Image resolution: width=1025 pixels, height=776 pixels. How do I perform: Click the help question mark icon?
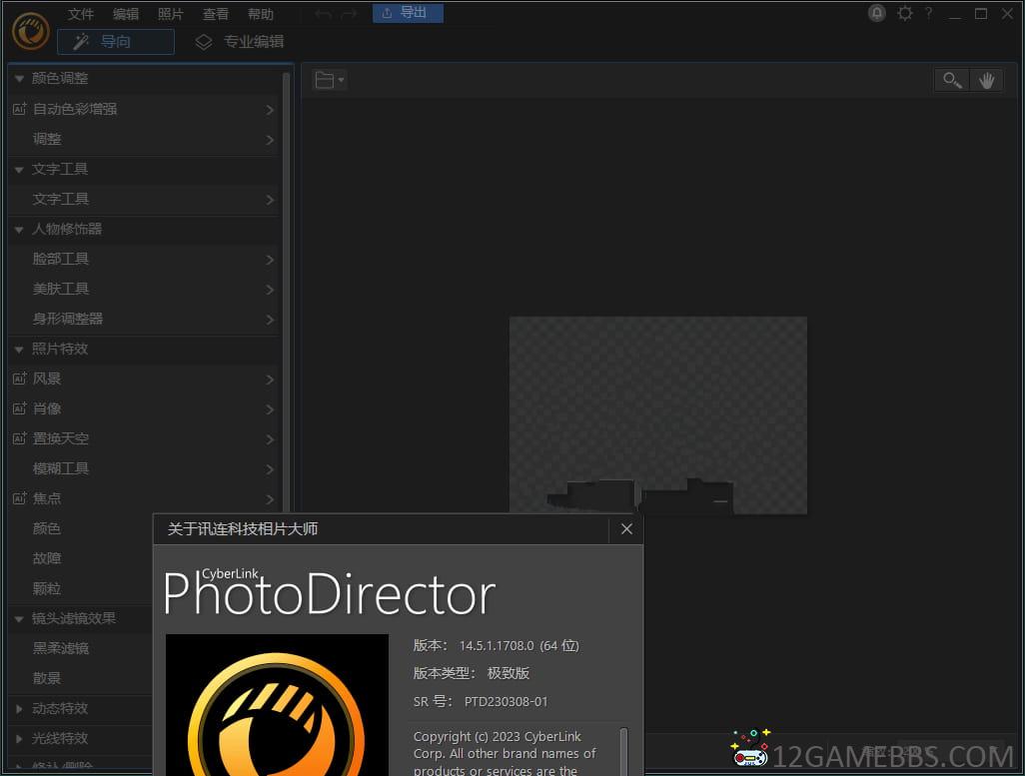(928, 13)
